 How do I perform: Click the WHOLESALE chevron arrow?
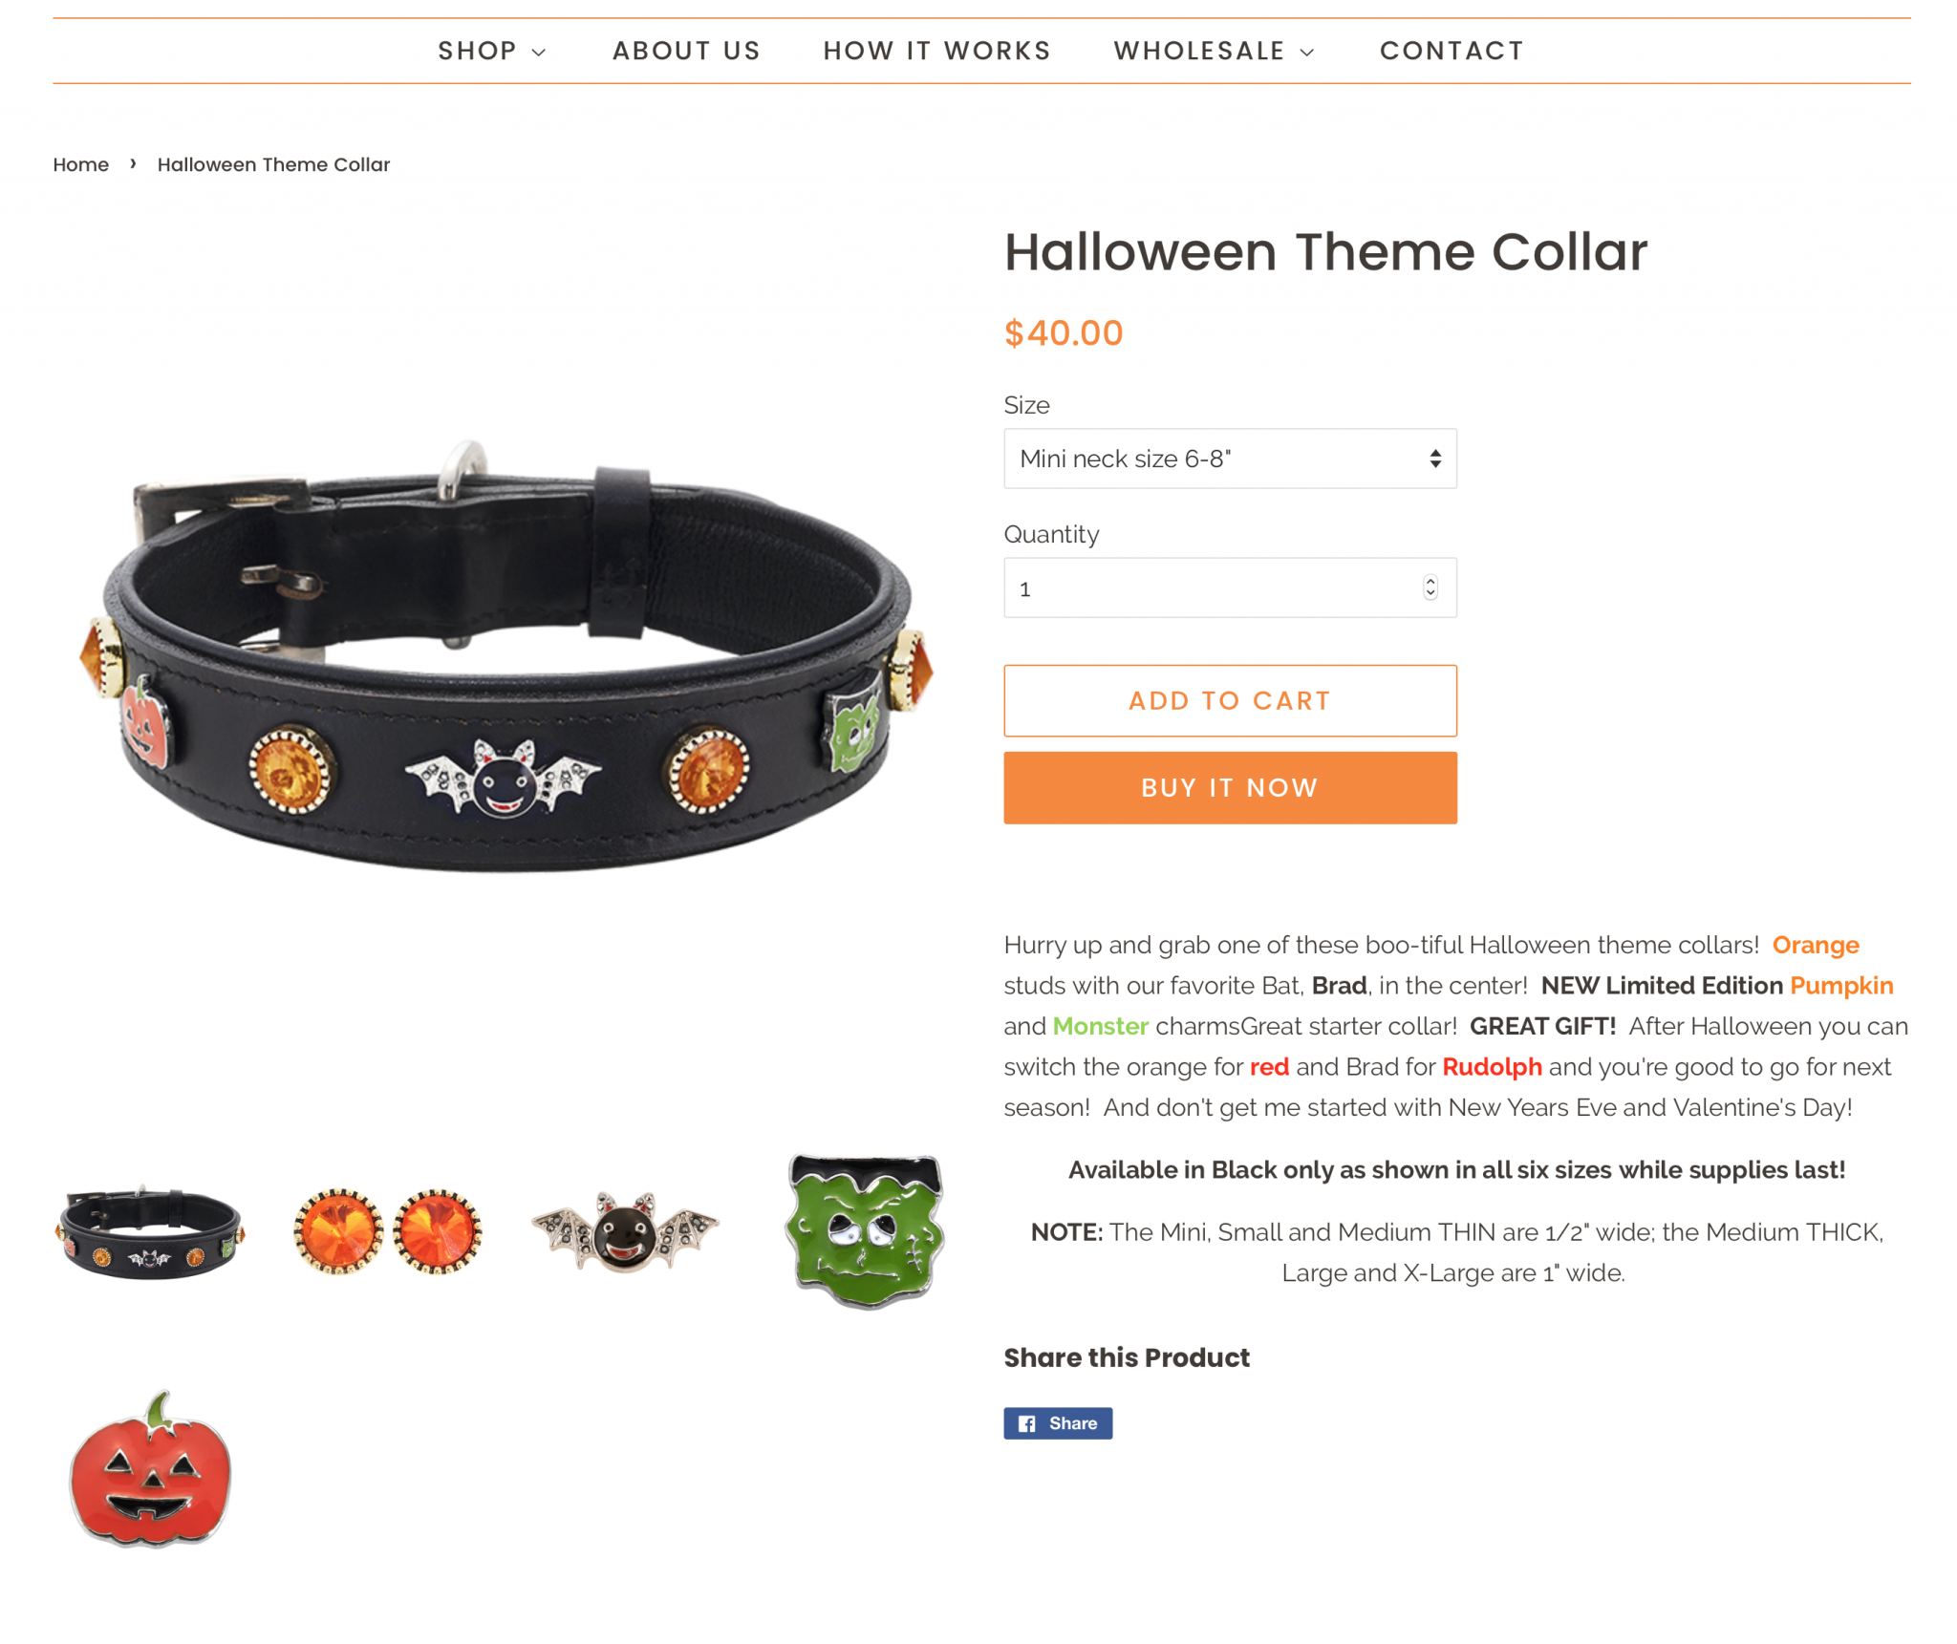[x=1307, y=52]
